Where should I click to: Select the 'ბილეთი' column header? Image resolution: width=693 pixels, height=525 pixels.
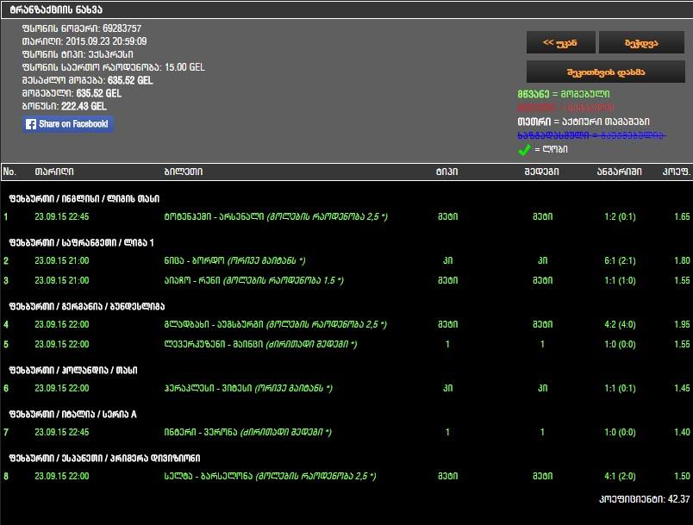[183, 172]
